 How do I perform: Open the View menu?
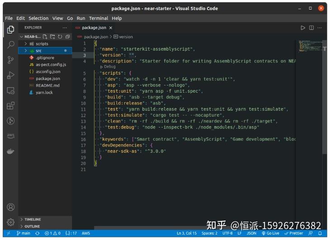(58, 18)
